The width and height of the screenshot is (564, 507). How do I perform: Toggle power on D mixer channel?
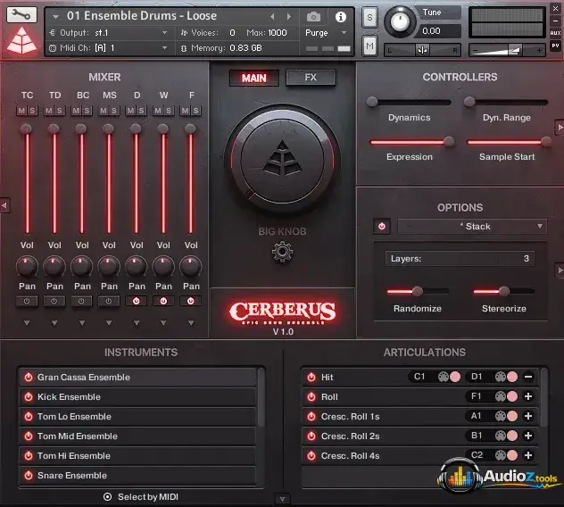[x=136, y=301]
